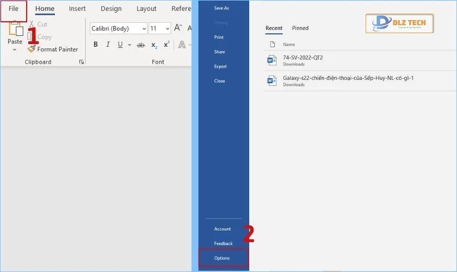Toggle Bold formatting
This screenshot has width=457, height=272.
(96, 44)
